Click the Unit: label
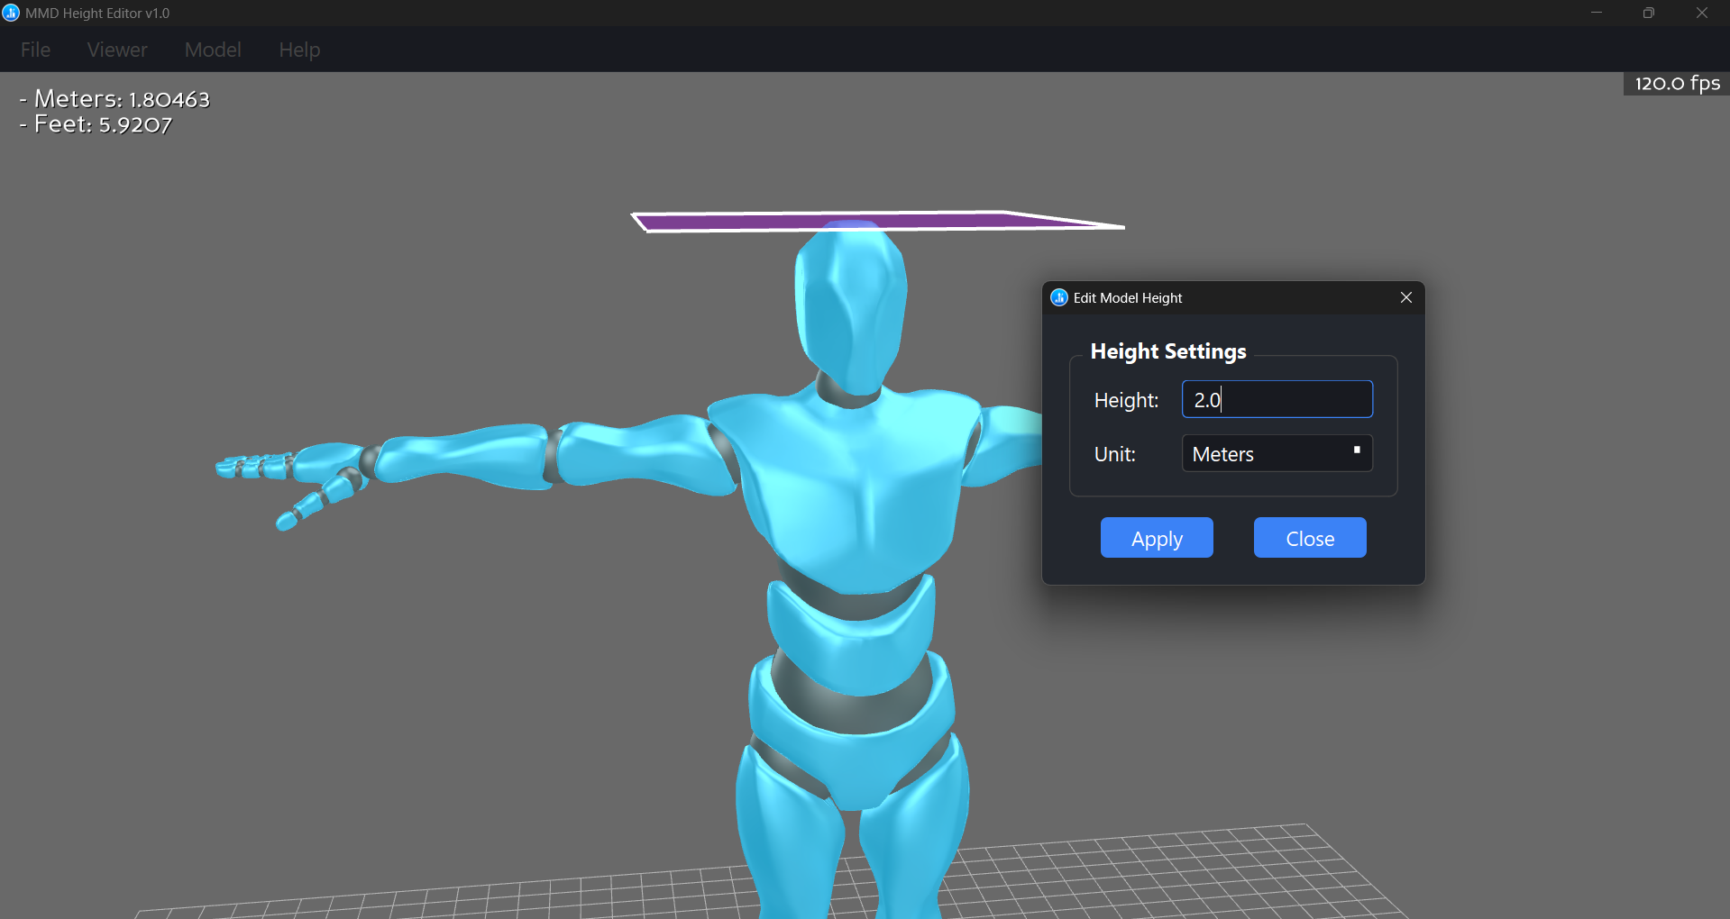Image resolution: width=1730 pixels, height=919 pixels. [x=1114, y=454]
